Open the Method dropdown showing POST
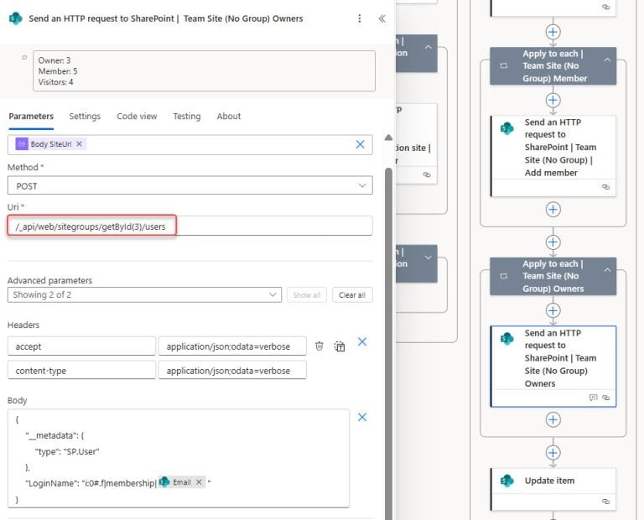644x520 pixels. pyautogui.click(x=190, y=186)
